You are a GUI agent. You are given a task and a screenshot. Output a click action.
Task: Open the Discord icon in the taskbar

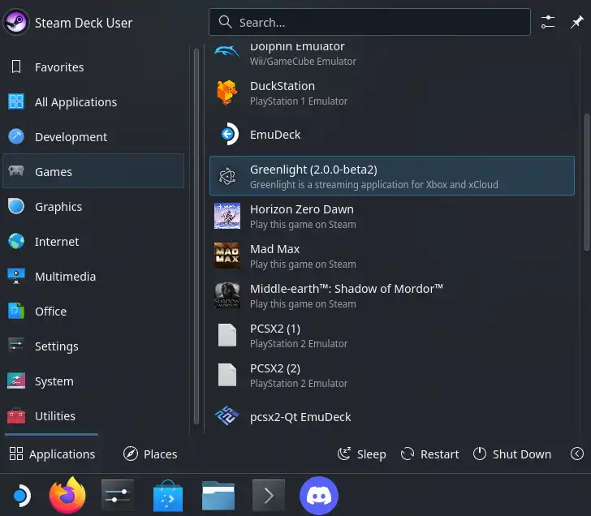(x=319, y=496)
